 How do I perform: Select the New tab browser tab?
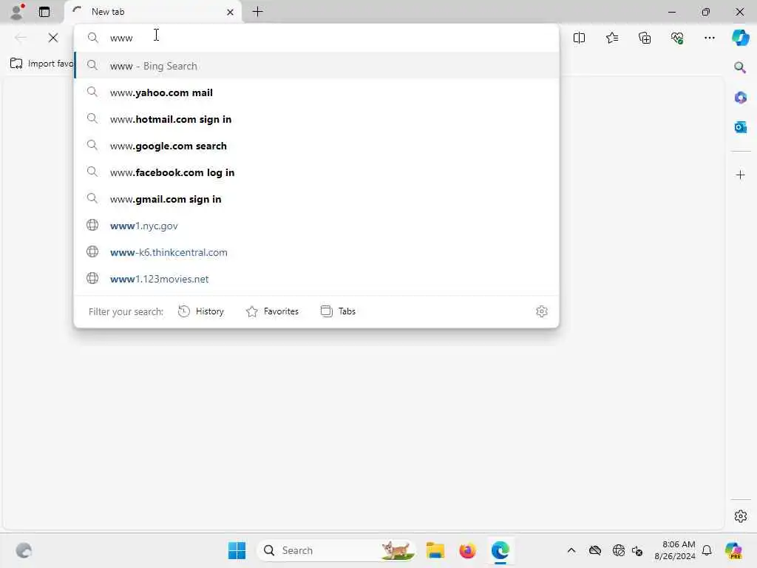click(x=153, y=12)
